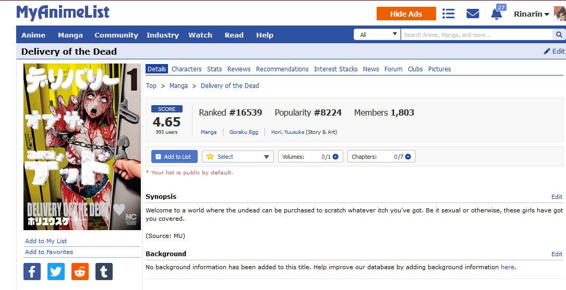566x290 pixels.
Task: Open the Hori, Yuusuke author link
Action: [x=287, y=132]
